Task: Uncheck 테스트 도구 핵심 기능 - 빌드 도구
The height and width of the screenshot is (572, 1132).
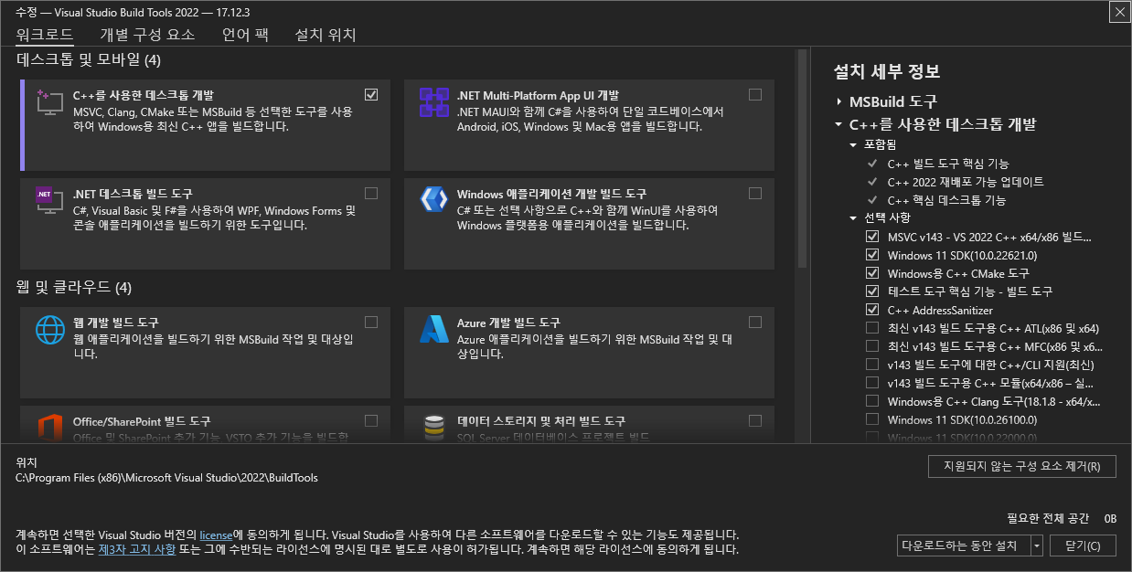Action: [x=871, y=291]
